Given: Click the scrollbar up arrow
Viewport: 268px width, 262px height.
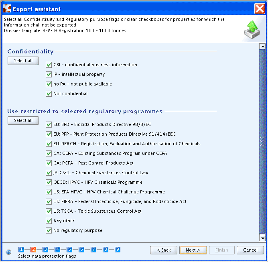Looking at the screenshot, I should click(262, 47).
